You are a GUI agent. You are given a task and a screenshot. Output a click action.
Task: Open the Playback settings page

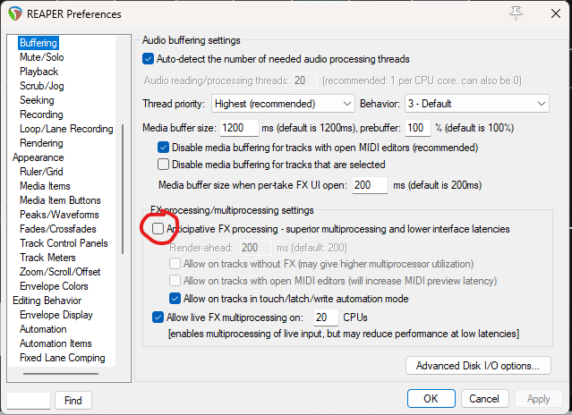pyautogui.click(x=38, y=72)
